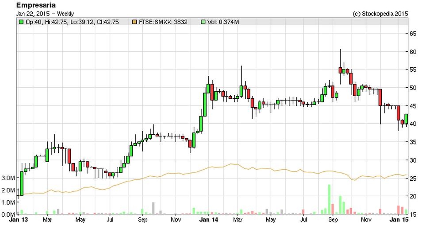Click the 'Jan 22, 2015 – Weekly' label
Viewport: 426px width, 229px height.
pos(45,14)
